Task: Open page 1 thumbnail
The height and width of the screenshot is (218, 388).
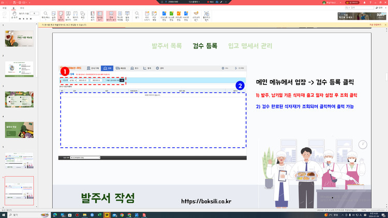Action: pyautogui.click(x=19, y=39)
